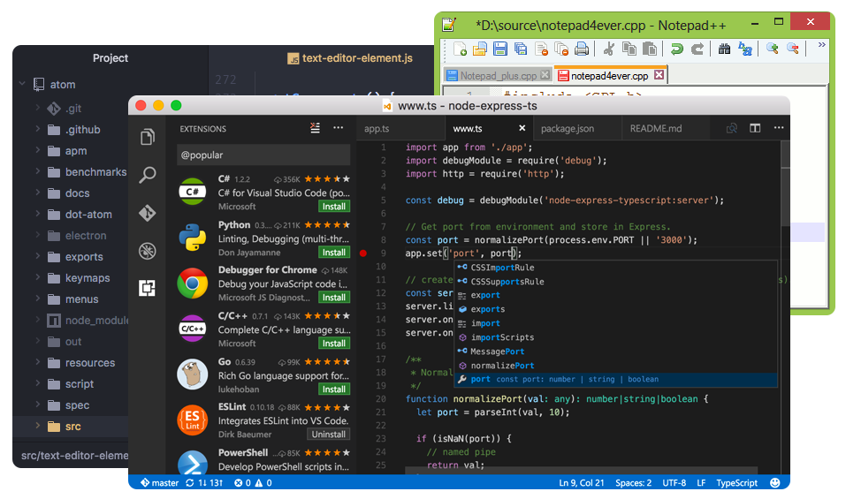The image size is (846, 499).
Task: Switch to README.md tab
Action: coord(656,129)
